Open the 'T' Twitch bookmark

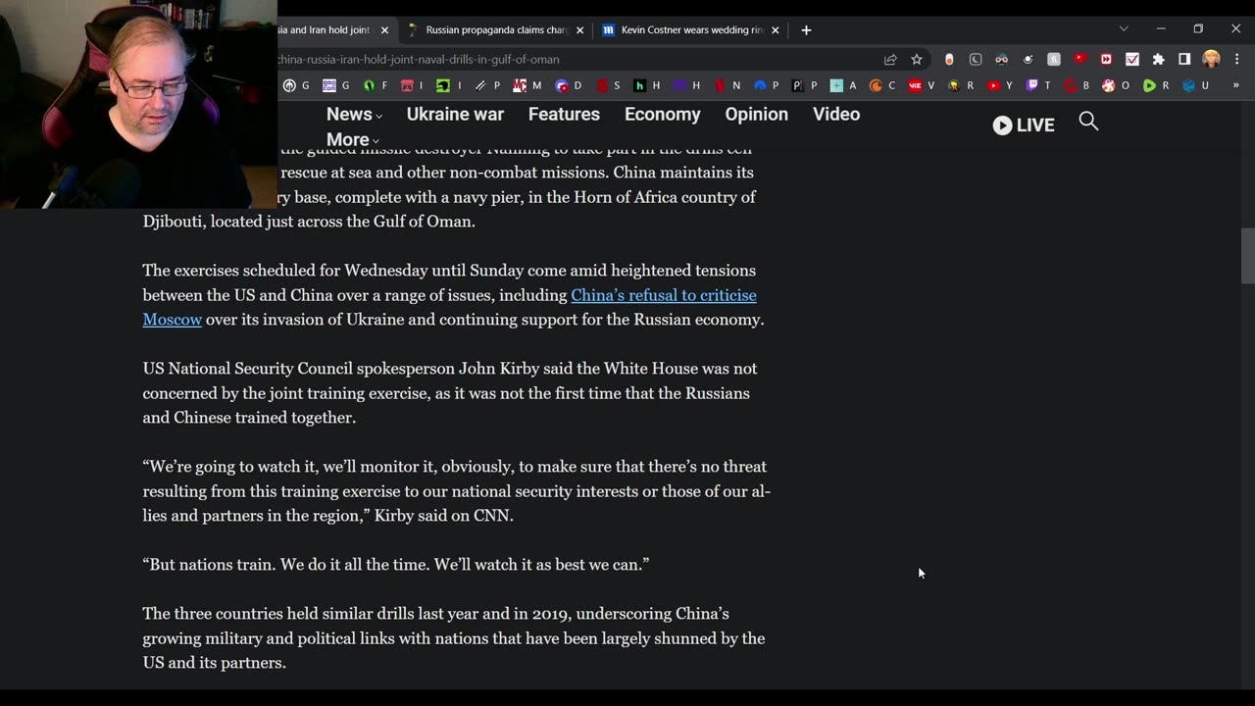[x=1038, y=85]
